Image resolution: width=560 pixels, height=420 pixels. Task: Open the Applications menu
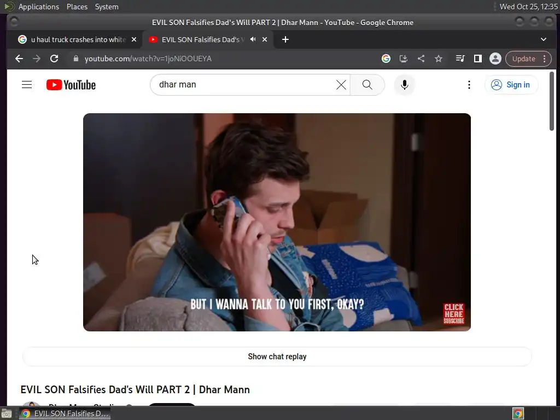pyautogui.click(x=39, y=7)
